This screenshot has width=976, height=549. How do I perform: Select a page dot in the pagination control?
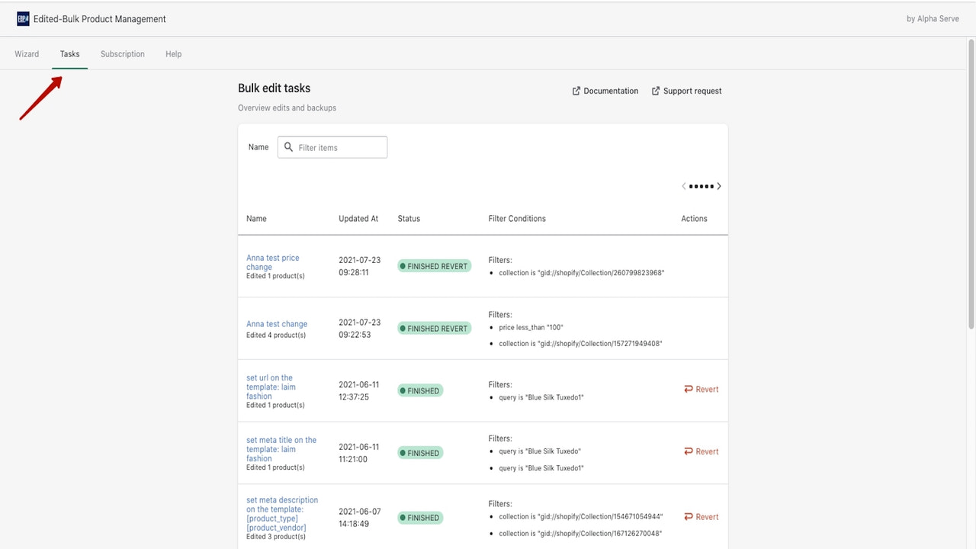[701, 185]
